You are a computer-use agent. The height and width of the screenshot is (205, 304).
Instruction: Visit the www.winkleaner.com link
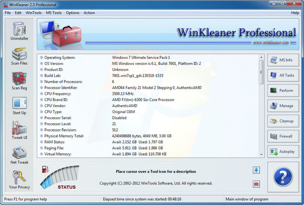271,42
